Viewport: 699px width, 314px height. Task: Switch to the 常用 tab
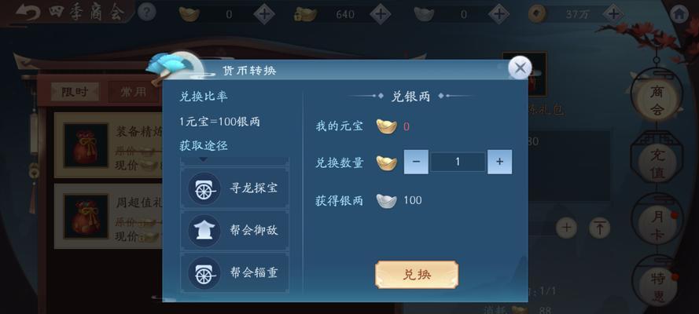(134, 92)
